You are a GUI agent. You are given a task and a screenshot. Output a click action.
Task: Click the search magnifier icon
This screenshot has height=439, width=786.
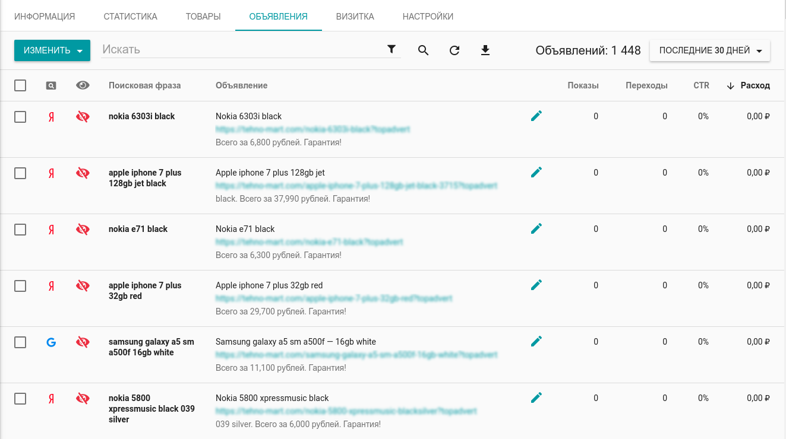(423, 50)
